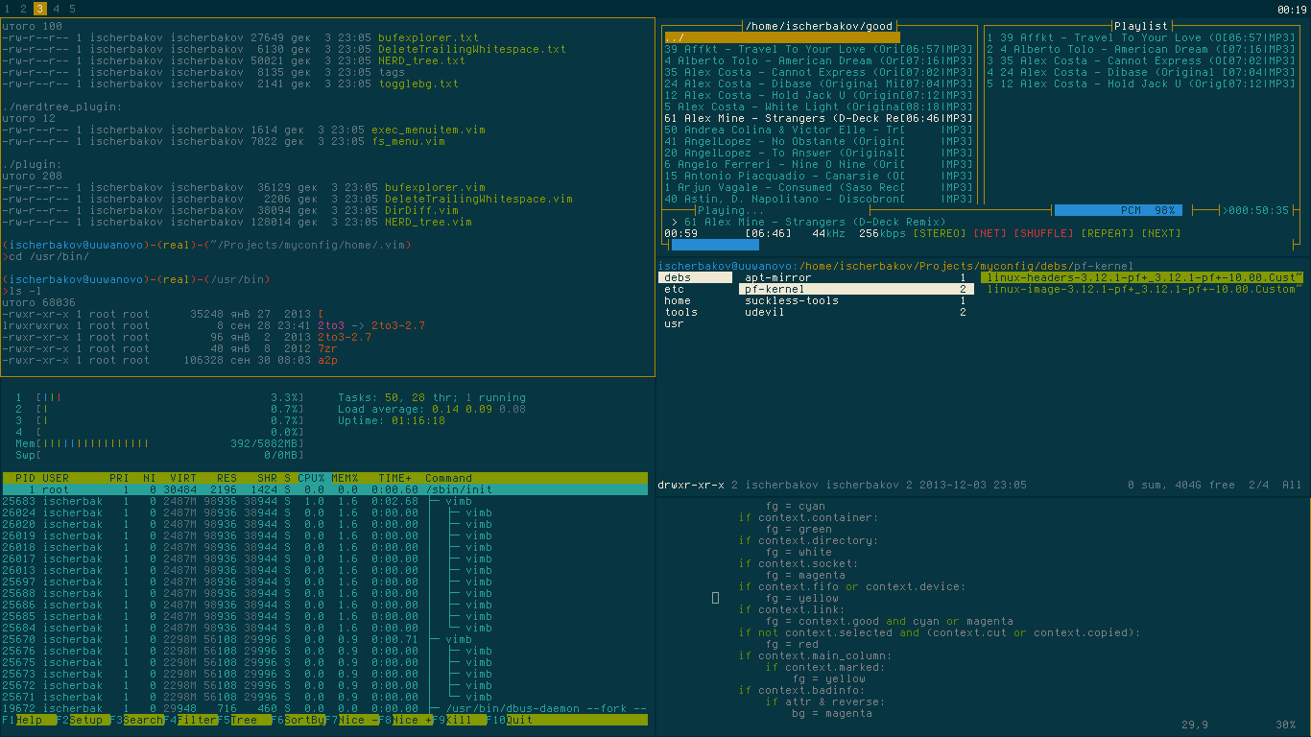
Task: Sort htop by the USER column header
Action: (56, 478)
